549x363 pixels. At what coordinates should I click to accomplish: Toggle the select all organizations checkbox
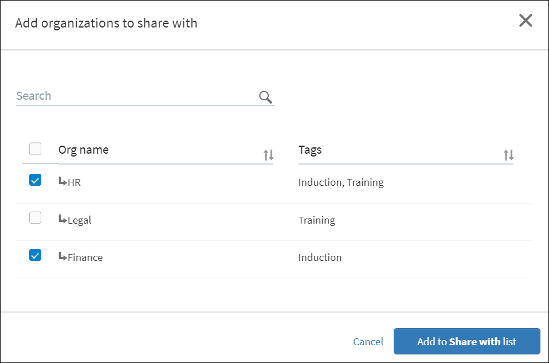[x=36, y=149]
